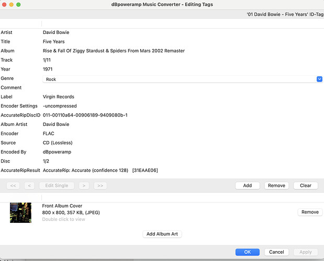Click the Disc tag label
This screenshot has width=324, height=261.
pyautogui.click(x=5, y=161)
